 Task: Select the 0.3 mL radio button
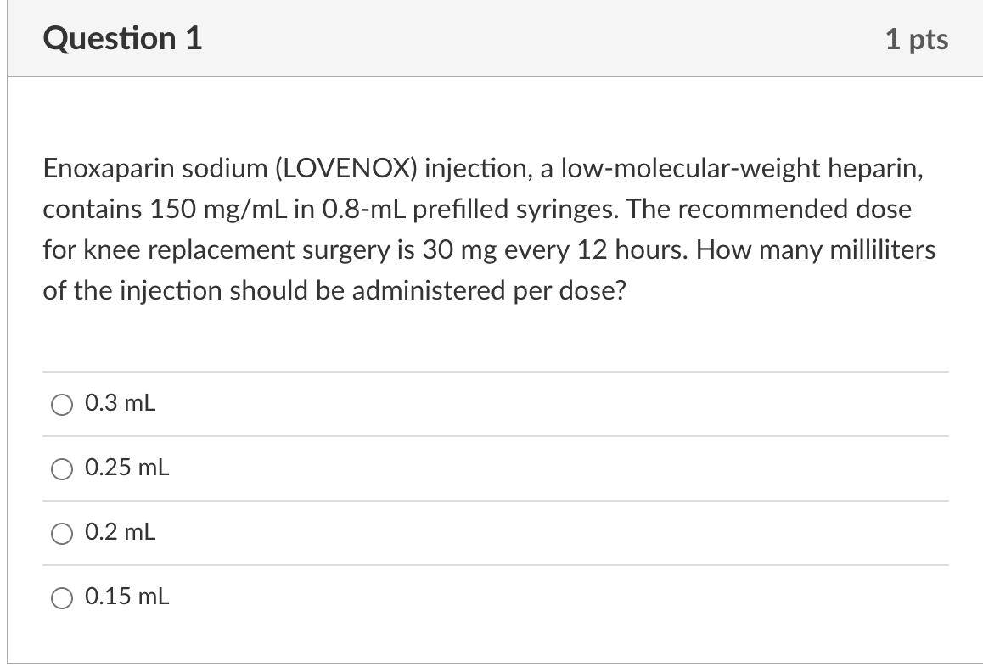point(60,406)
